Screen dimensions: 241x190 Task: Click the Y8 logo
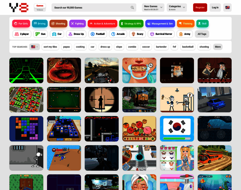pyautogui.click(x=19, y=7)
